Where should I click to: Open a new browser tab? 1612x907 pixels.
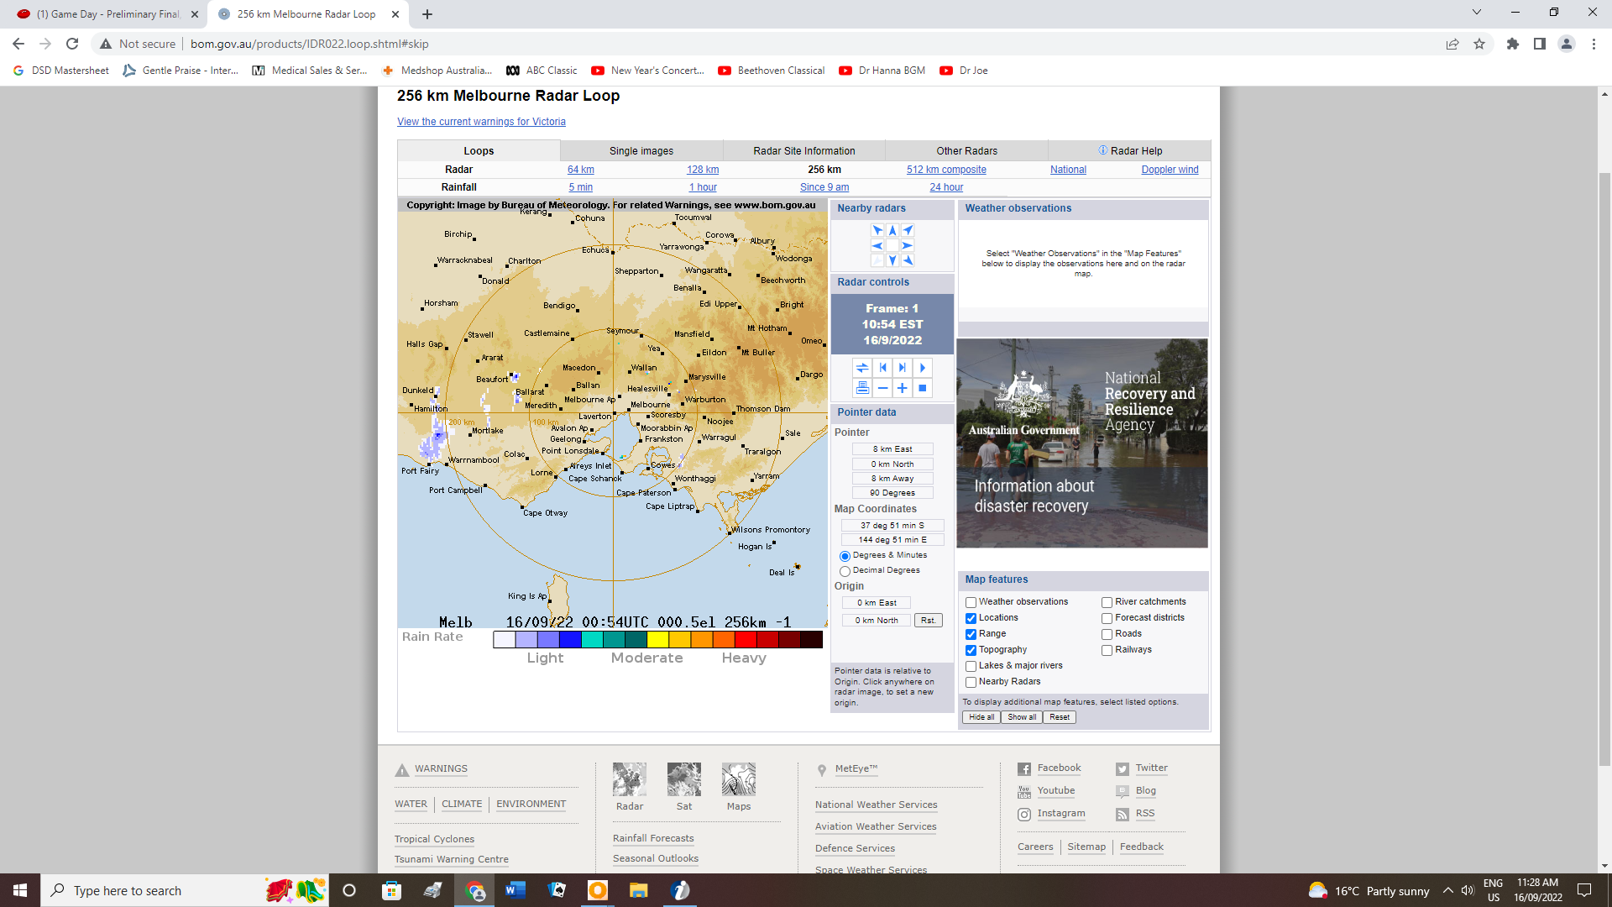coord(427,14)
